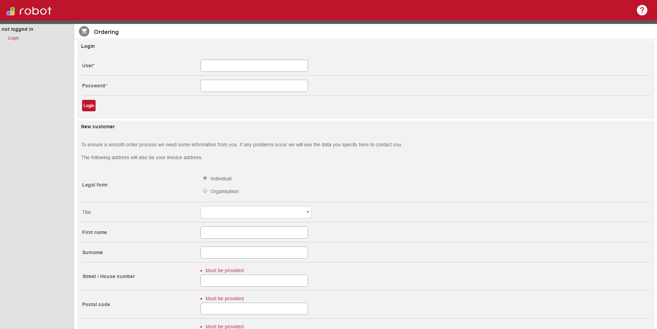Click the Login link in the sidebar

14,38
